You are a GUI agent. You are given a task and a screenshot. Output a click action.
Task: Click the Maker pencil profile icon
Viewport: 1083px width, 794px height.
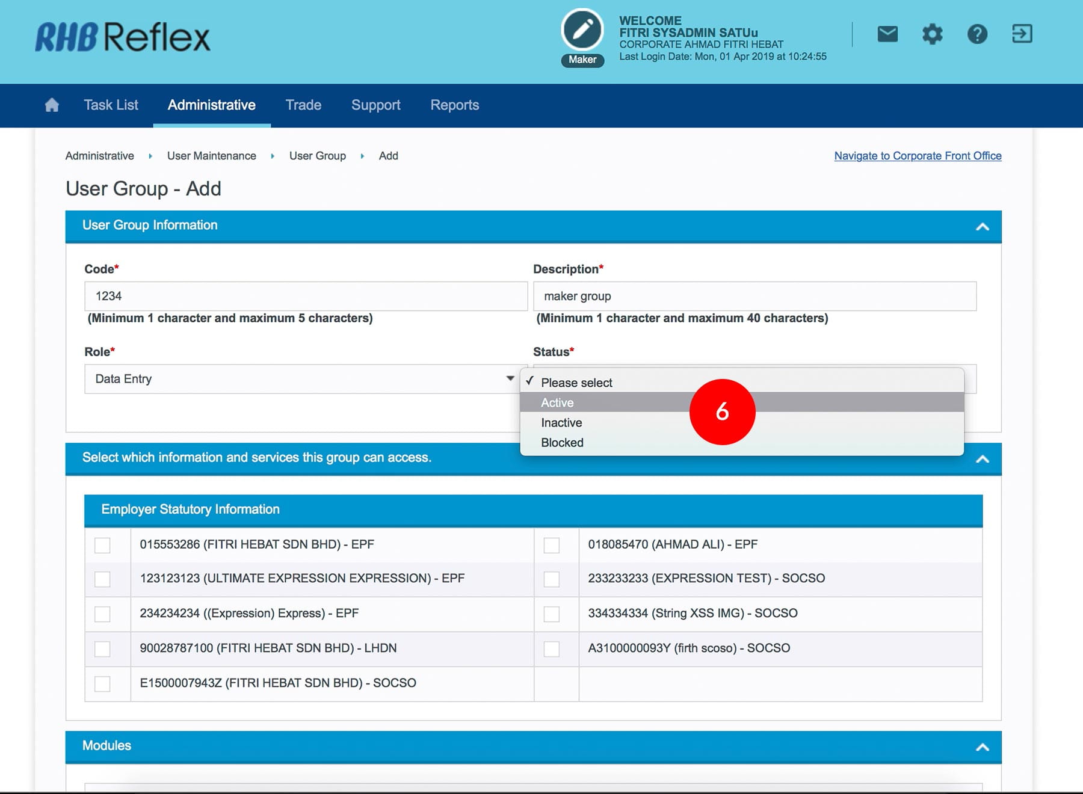pyautogui.click(x=582, y=30)
